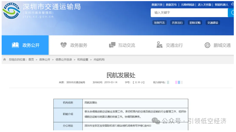Click the Shenzhen Transport Bureau logo

[11, 12]
